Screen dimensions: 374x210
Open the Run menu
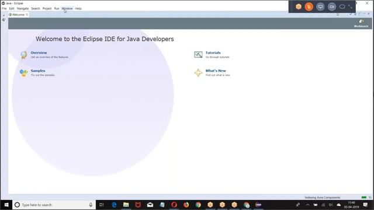click(57, 9)
